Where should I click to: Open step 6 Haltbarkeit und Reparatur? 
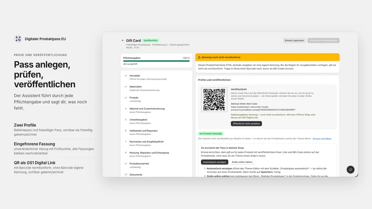(x=156, y=132)
